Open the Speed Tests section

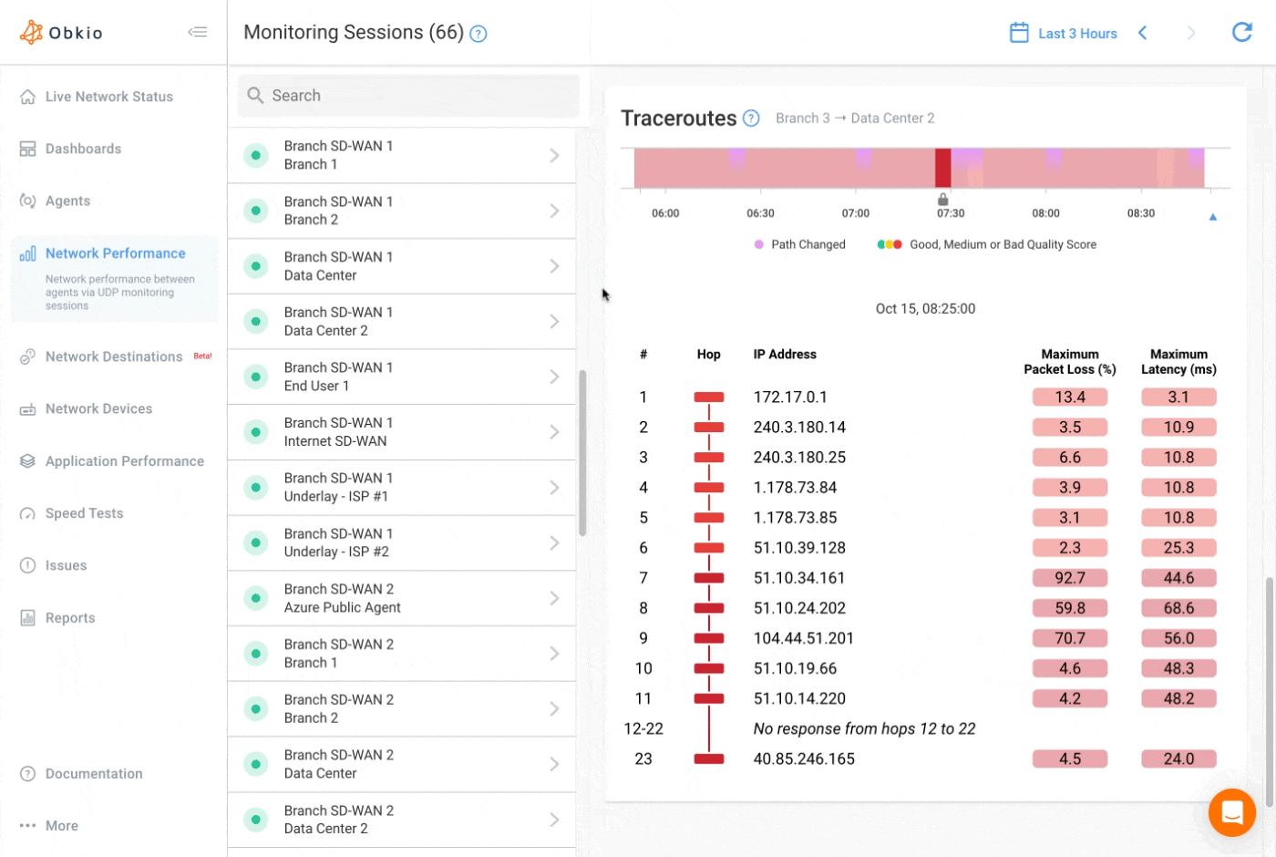85,512
